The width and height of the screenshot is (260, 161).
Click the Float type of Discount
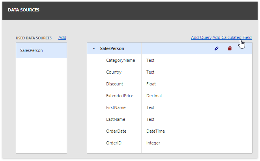(151, 84)
